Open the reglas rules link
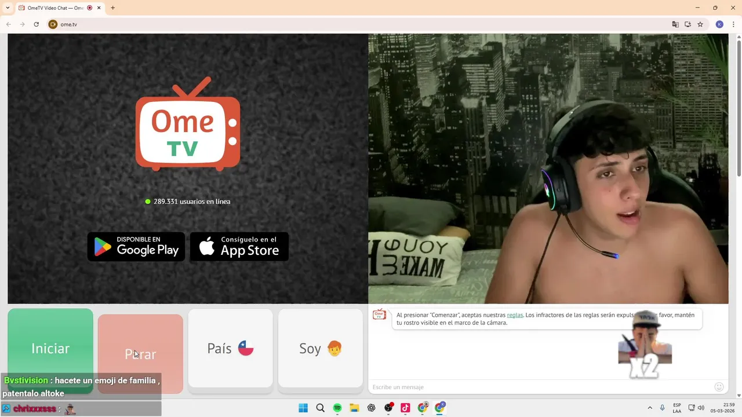 [515, 315]
